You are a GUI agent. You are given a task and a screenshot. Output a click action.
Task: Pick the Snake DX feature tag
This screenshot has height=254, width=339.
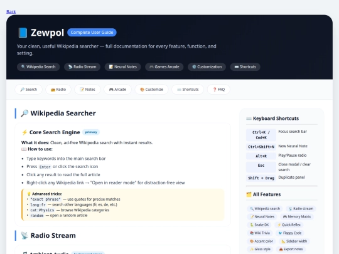[259, 225]
